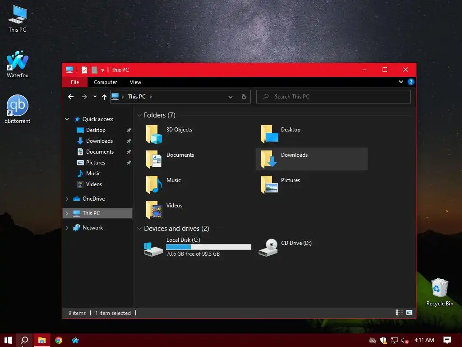Launch Waterfox from desktop shortcut
The width and height of the screenshot is (462, 347).
coord(18,64)
